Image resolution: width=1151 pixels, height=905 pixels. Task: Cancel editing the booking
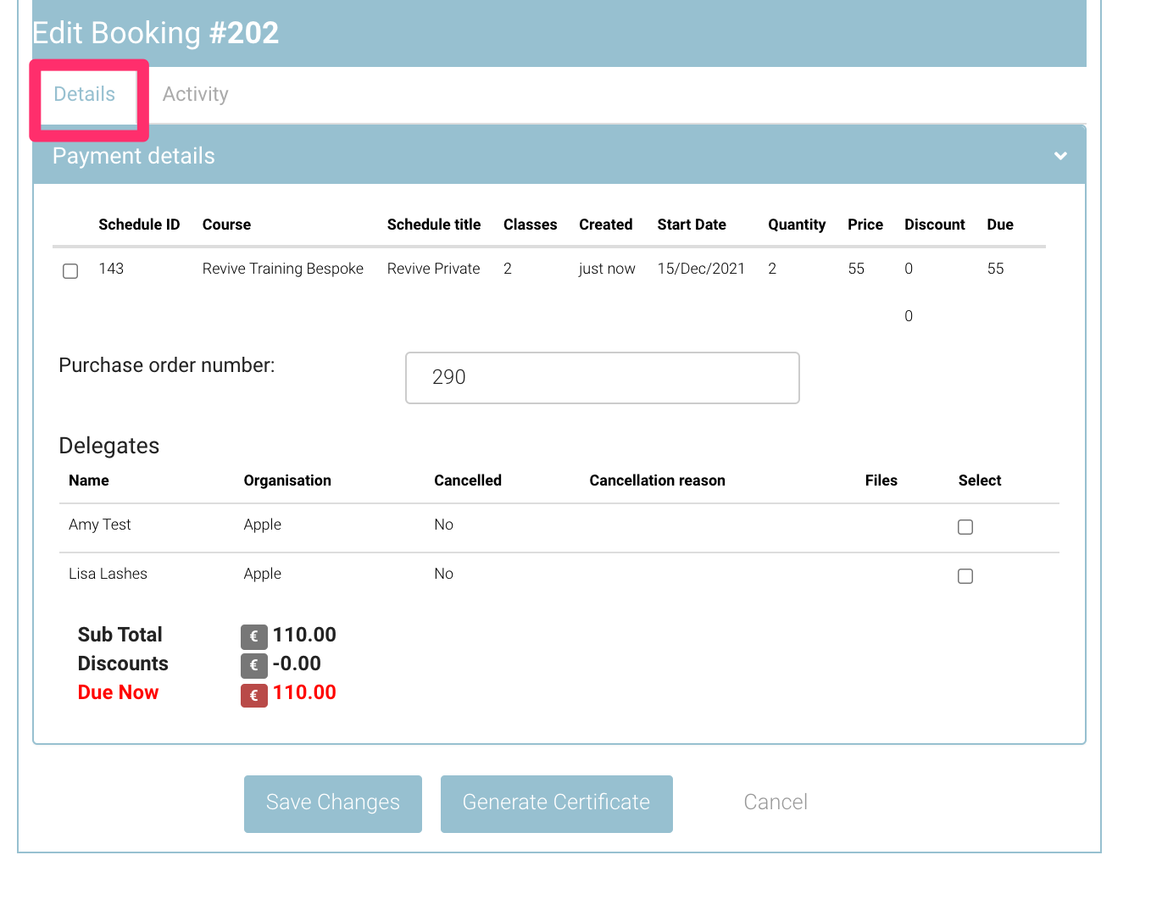(x=775, y=803)
